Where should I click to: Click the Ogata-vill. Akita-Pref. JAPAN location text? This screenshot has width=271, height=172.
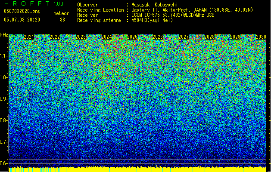tap(192, 10)
